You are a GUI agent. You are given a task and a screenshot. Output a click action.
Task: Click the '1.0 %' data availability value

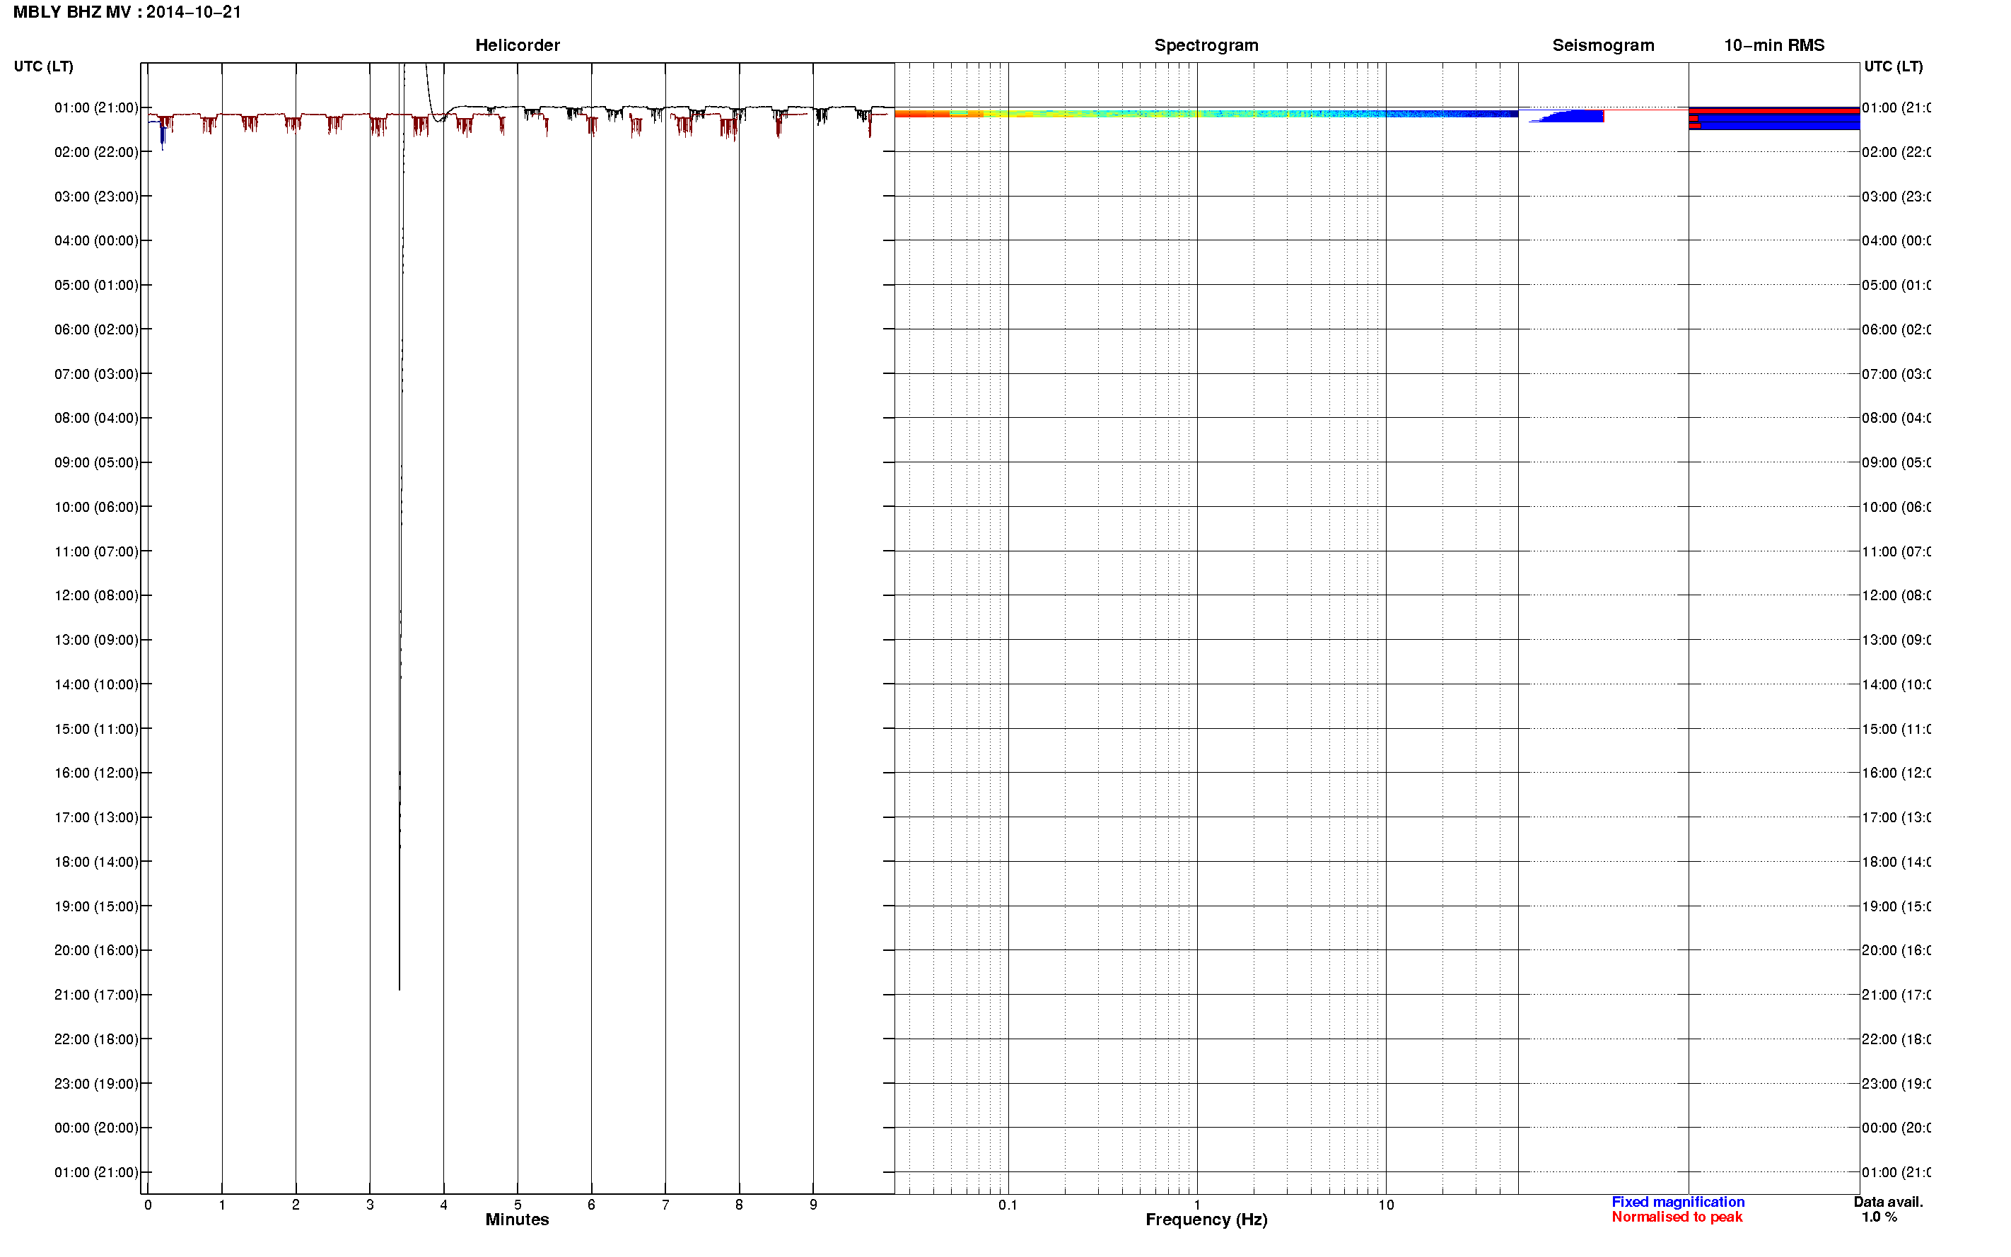click(x=1879, y=1217)
